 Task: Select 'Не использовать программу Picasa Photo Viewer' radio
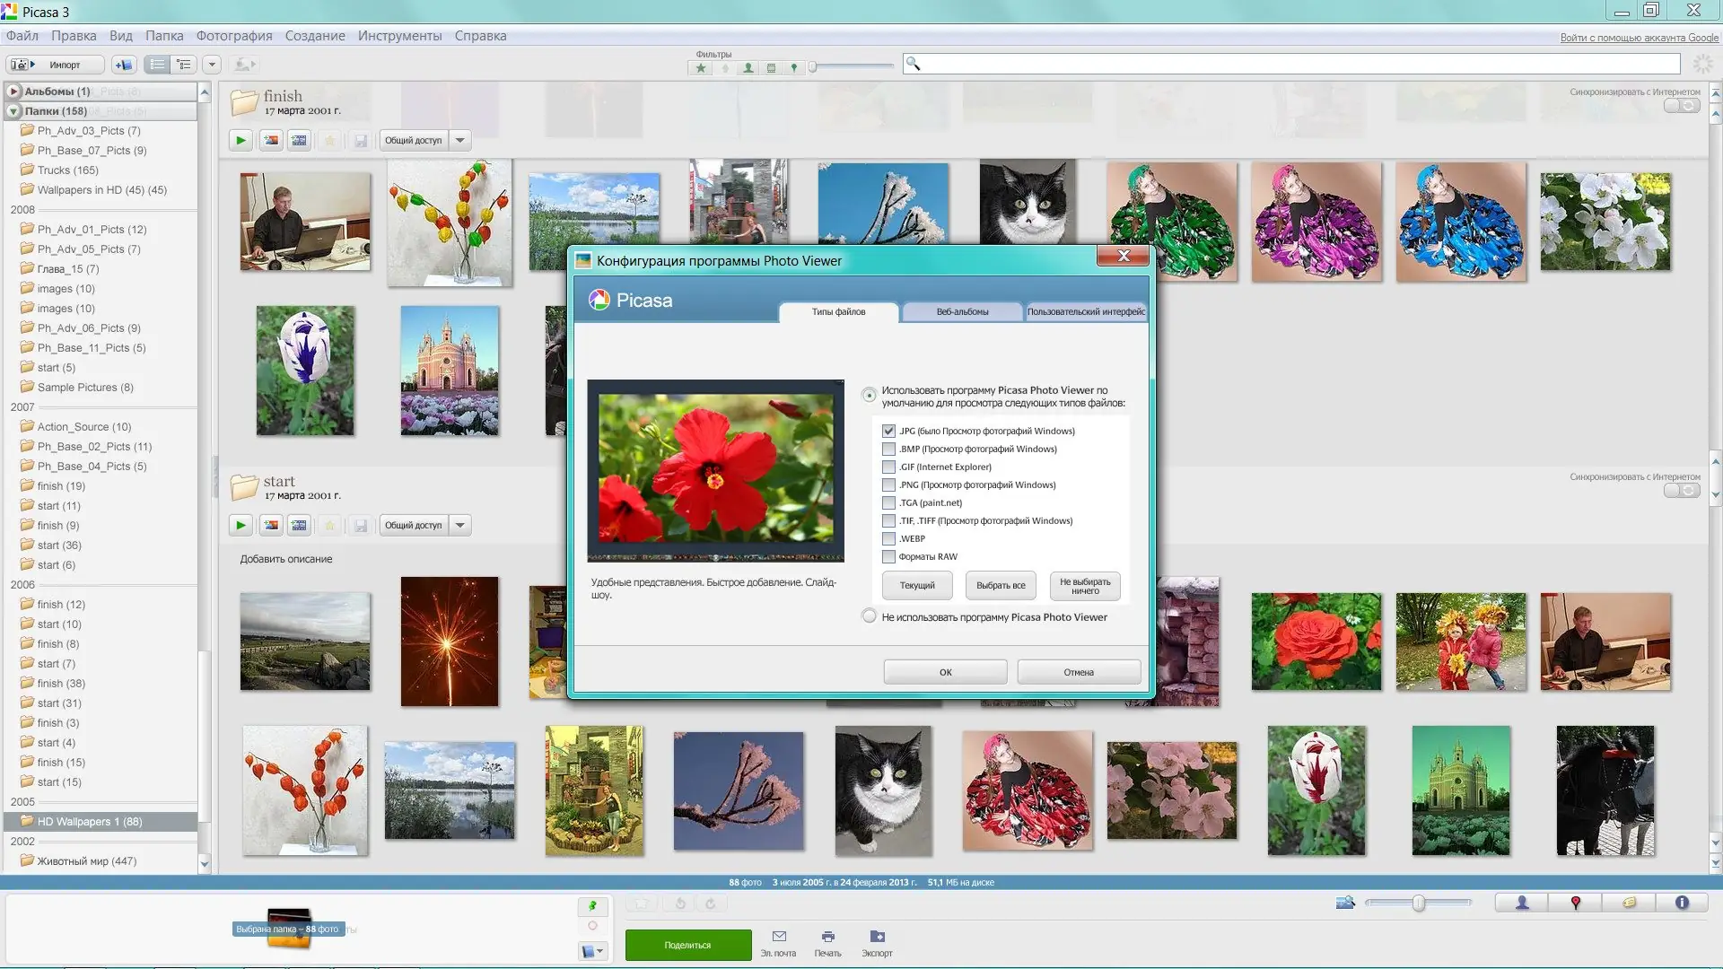pos(869,616)
